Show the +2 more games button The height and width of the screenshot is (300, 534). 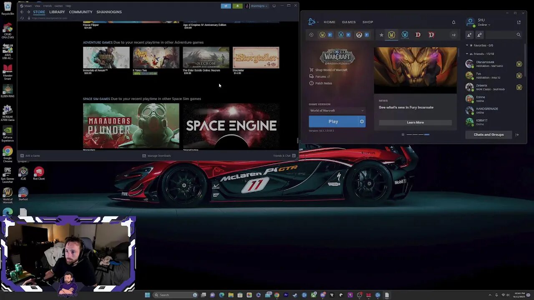453,35
